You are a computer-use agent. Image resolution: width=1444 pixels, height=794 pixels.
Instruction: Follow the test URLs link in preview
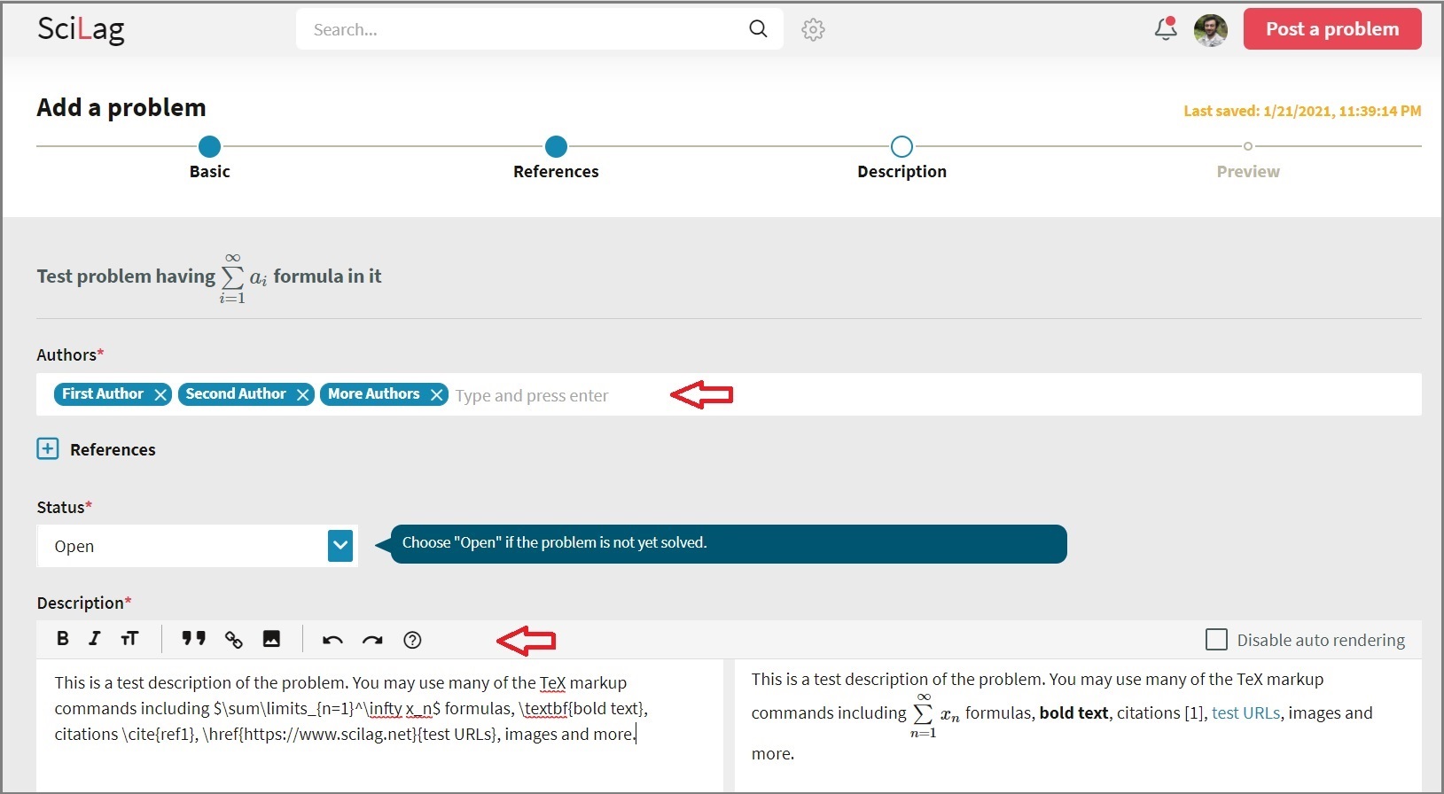click(x=1245, y=712)
